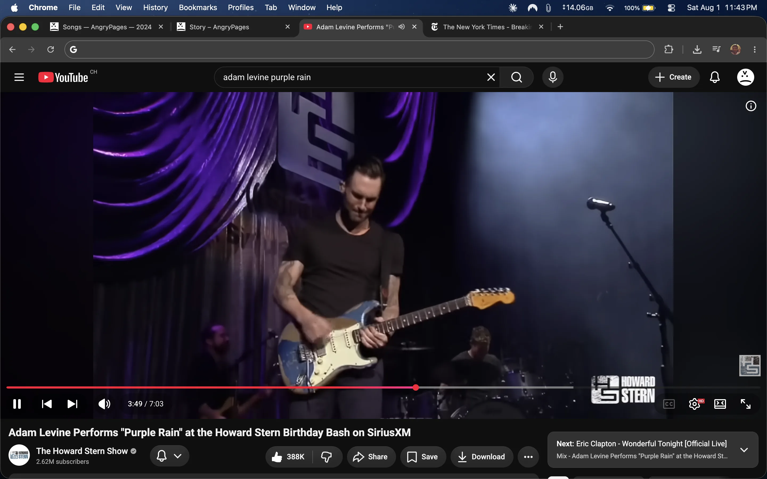This screenshot has width=767, height=479.
Task: Open more actions ellipsis menu
Action: click(x=528, y=456)
